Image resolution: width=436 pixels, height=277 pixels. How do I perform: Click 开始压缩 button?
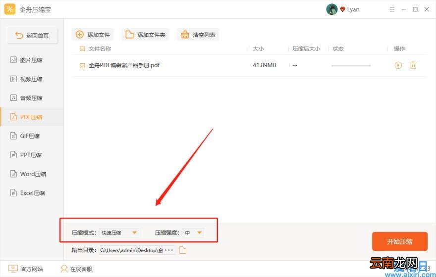pos(399,241)
